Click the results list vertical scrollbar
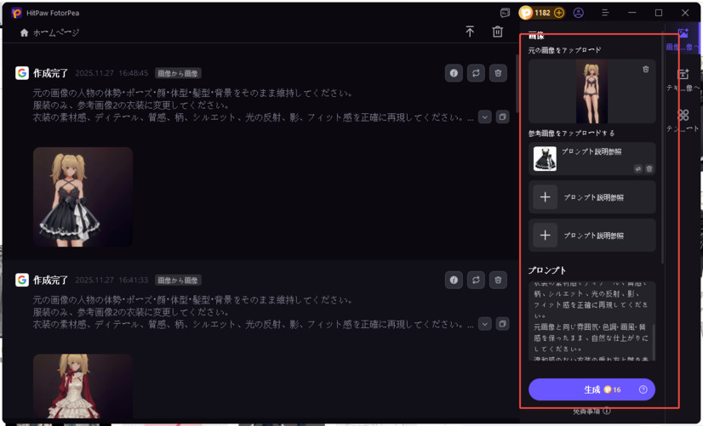 [x=517, y=82]
